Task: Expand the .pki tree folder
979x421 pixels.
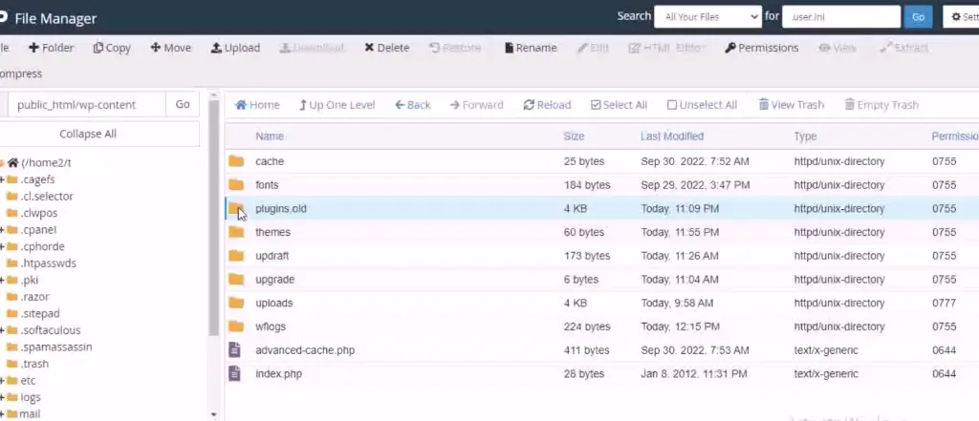Action: (x=3, y=281)
